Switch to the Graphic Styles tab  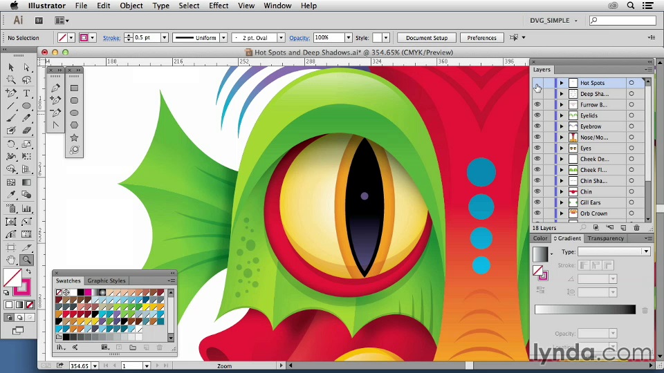click(x=107, y=281)
